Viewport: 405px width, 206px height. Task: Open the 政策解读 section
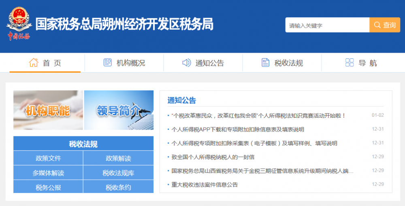coord(118,158)
